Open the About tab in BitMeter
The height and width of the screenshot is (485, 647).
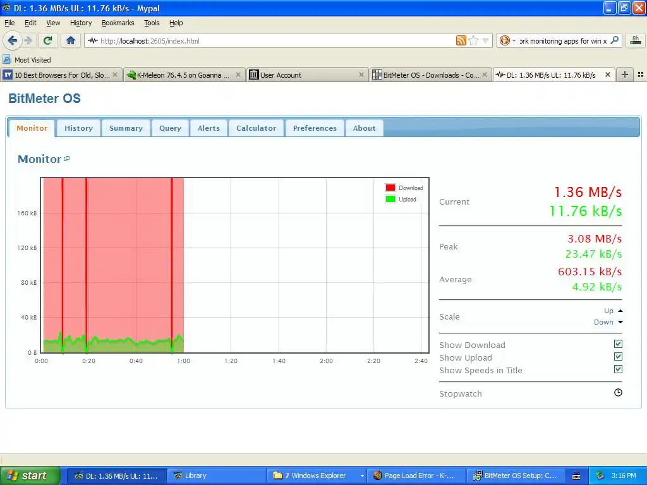[365, 128]
